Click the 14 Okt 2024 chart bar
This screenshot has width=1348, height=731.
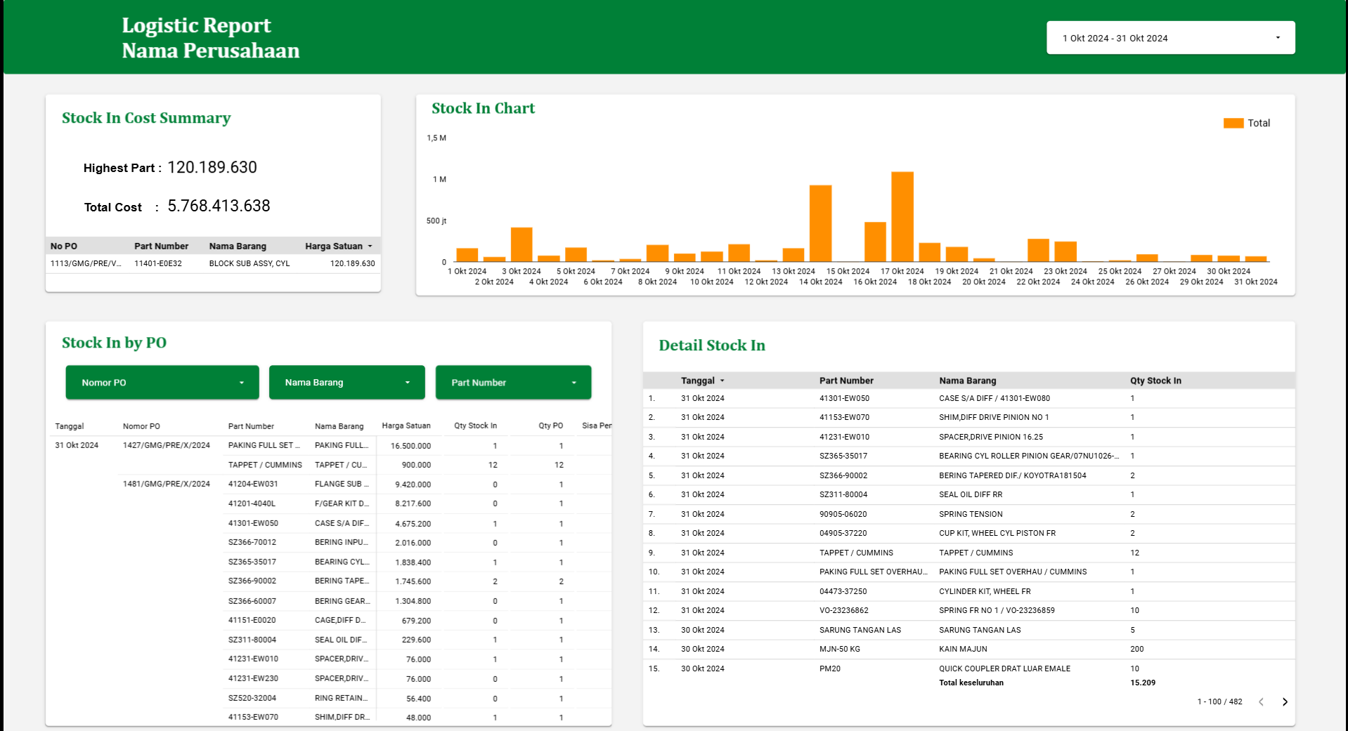820,223
